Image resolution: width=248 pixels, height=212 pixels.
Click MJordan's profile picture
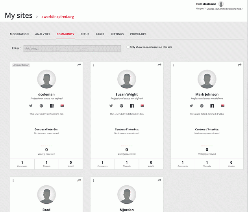click(x=127, y=195)
